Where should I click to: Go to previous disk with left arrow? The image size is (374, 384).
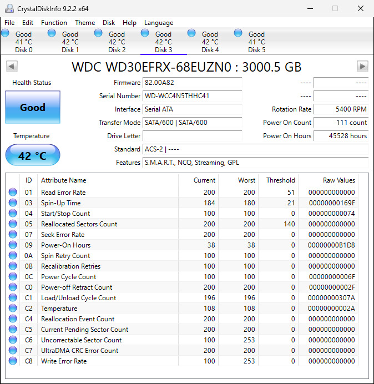coord(12,66)
